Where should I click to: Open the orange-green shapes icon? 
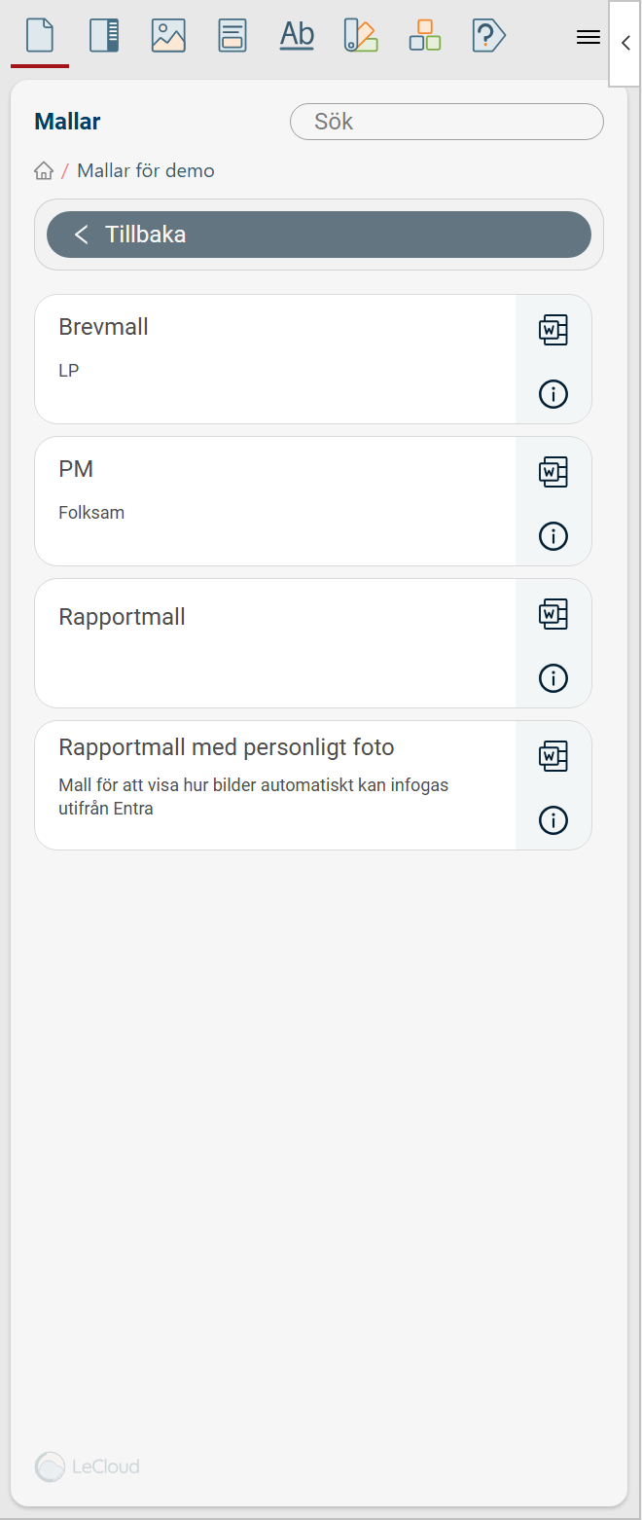[425, 36]
